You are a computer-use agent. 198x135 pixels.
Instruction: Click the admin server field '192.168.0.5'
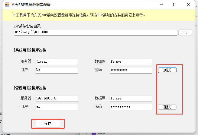point(57,99)
